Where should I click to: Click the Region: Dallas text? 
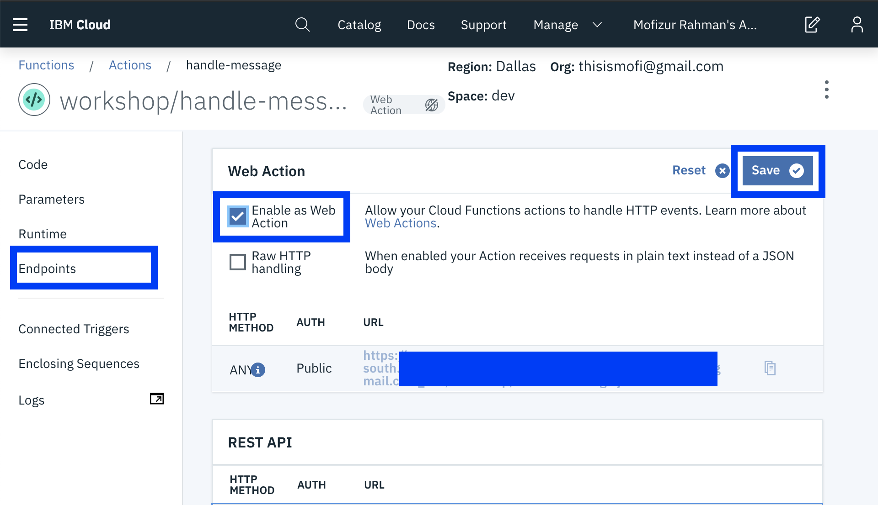[492, 67]
